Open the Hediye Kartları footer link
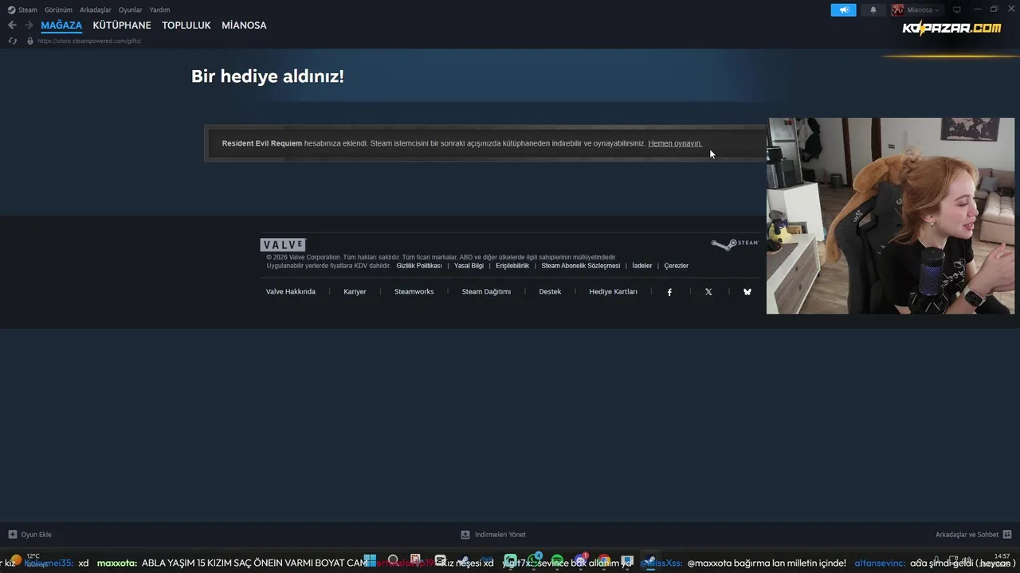Screen dimensions: 1020x573 [613, 292]
